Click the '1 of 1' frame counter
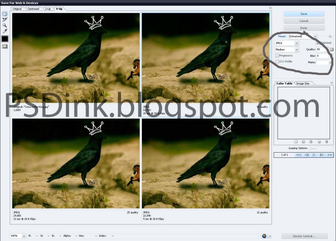The height and width of the screenshot is (241, 336). tap(284, 155)
